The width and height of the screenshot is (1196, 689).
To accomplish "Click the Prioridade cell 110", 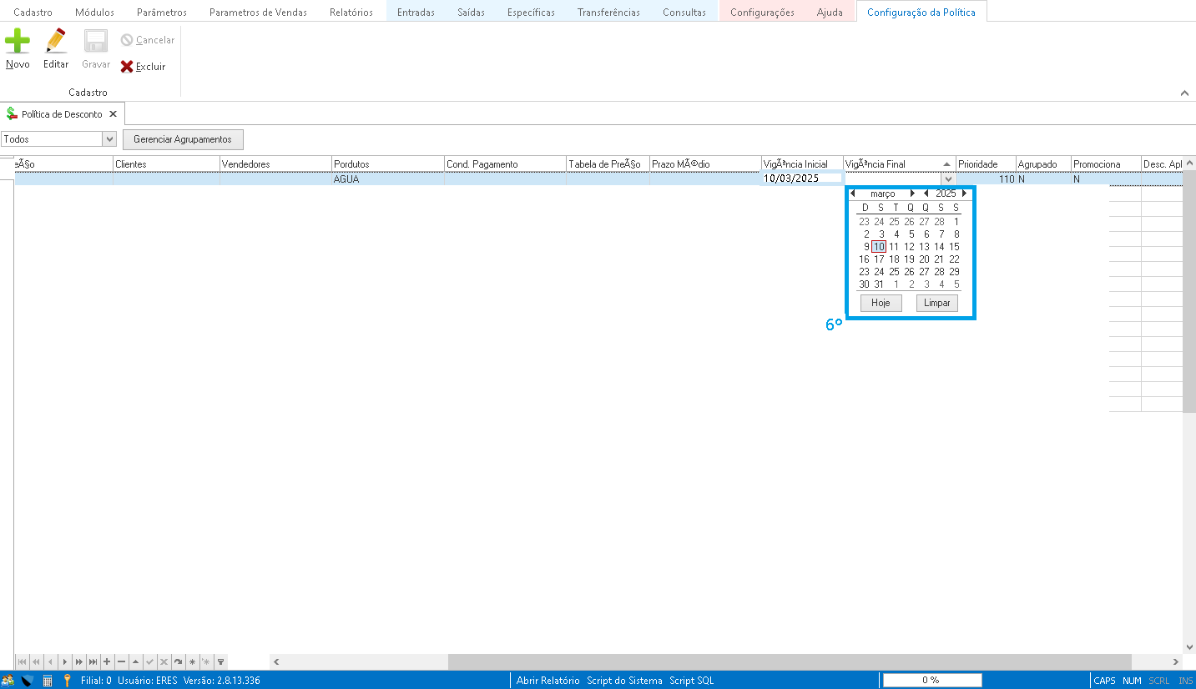I will click(986, 179).
